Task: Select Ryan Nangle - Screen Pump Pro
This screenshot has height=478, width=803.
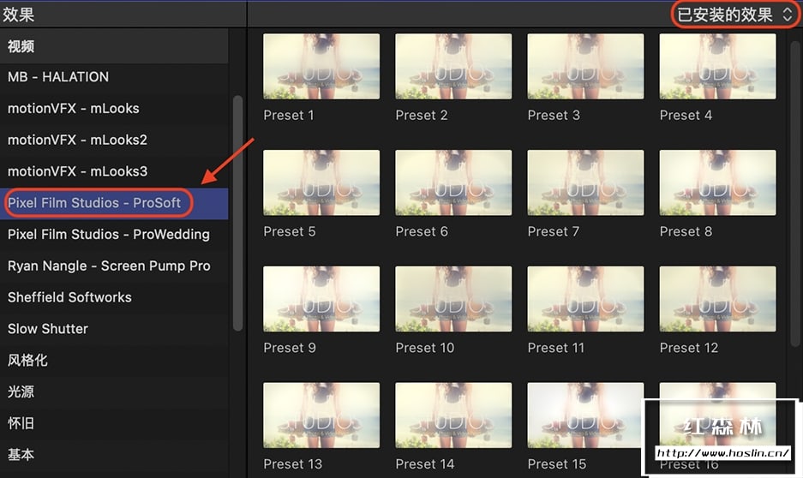Action: click(114, 266)
